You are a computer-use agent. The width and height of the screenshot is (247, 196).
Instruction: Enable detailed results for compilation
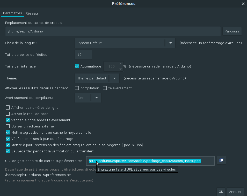tap(77, 88)
